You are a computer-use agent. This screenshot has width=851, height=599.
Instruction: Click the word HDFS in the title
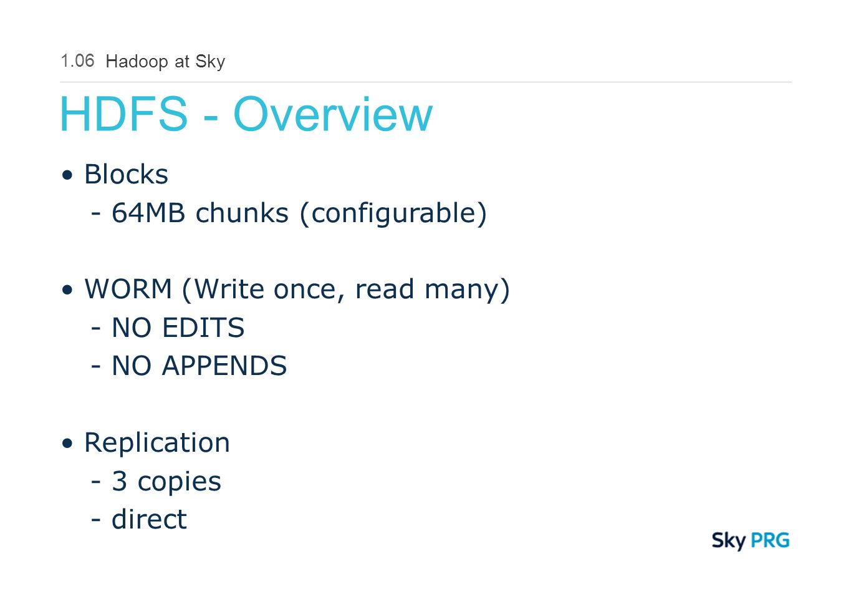pos(123,114)
